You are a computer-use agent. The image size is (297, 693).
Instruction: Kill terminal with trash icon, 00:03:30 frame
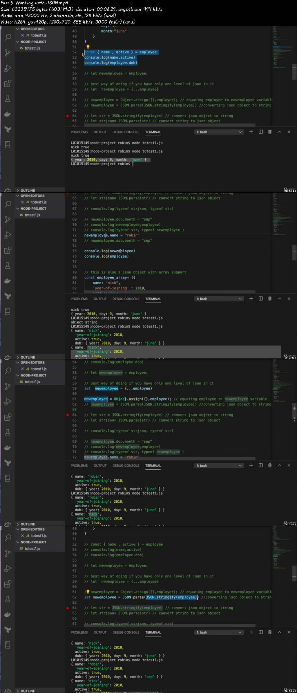pyautogui.click(x=270, y=298)
